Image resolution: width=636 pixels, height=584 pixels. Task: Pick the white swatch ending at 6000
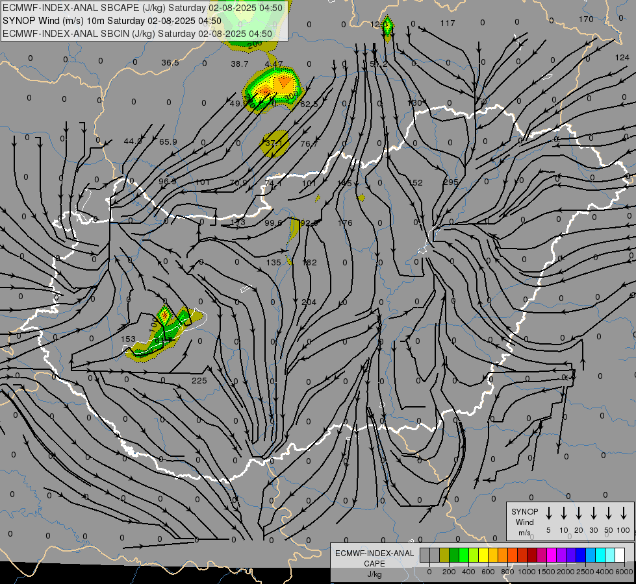coord(620,555)
